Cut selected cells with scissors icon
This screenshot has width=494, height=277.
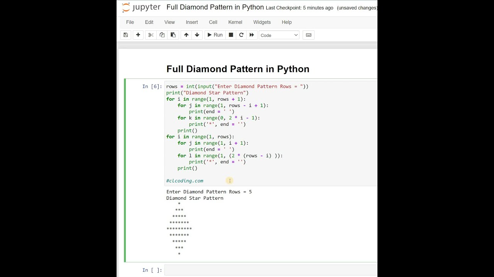pyautogui.click(x=151, y=35)
